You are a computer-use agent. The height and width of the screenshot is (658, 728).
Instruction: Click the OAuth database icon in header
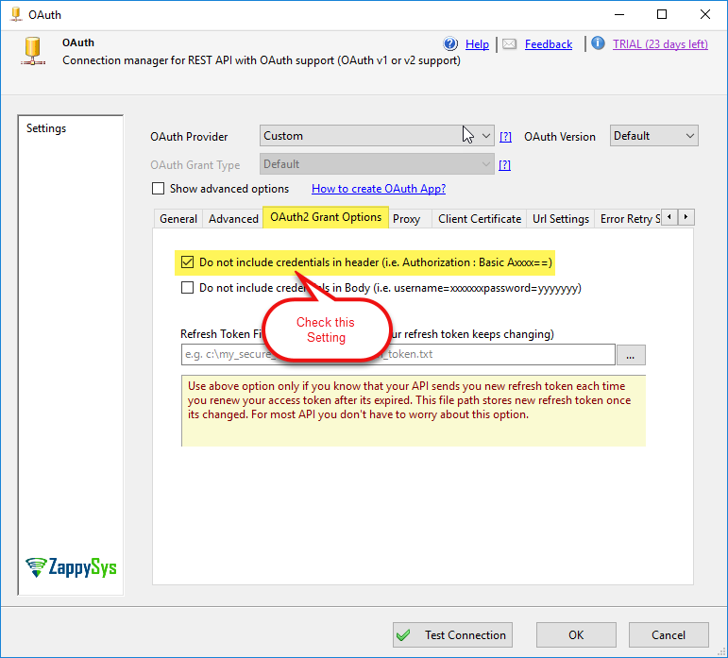(35, 51)
